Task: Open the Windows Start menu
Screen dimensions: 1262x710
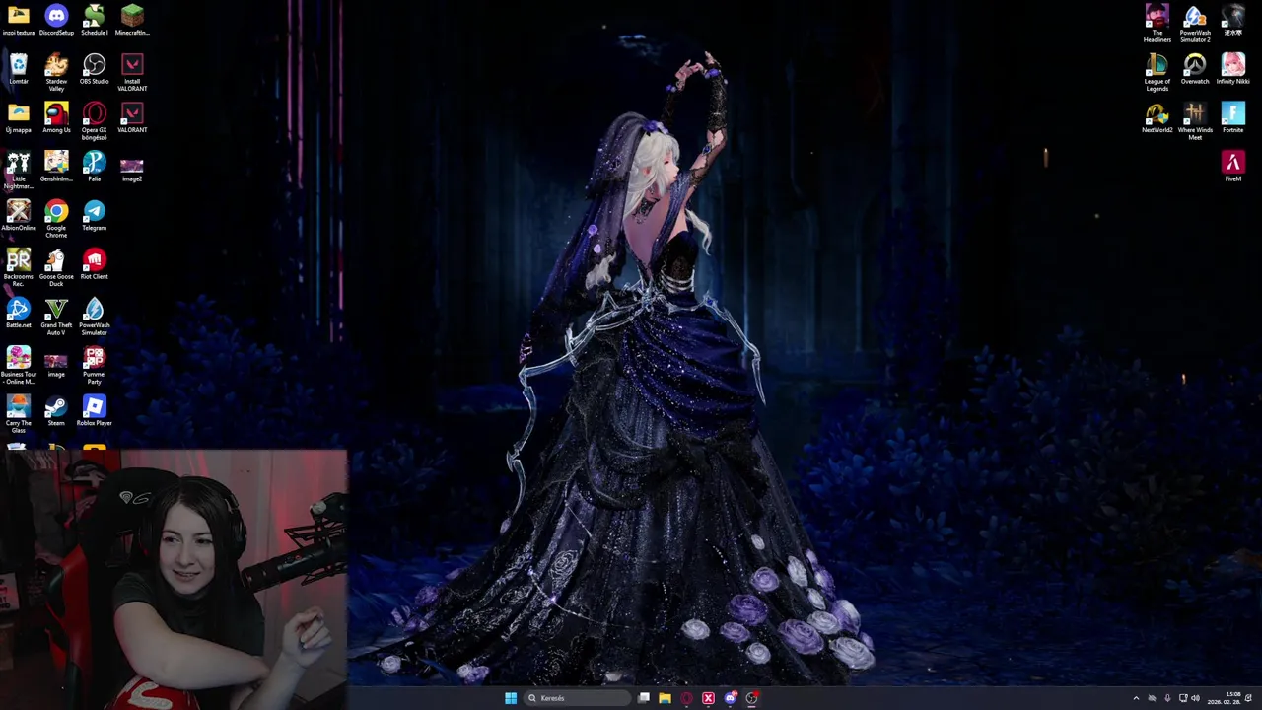Action: [x=511, y=698]
